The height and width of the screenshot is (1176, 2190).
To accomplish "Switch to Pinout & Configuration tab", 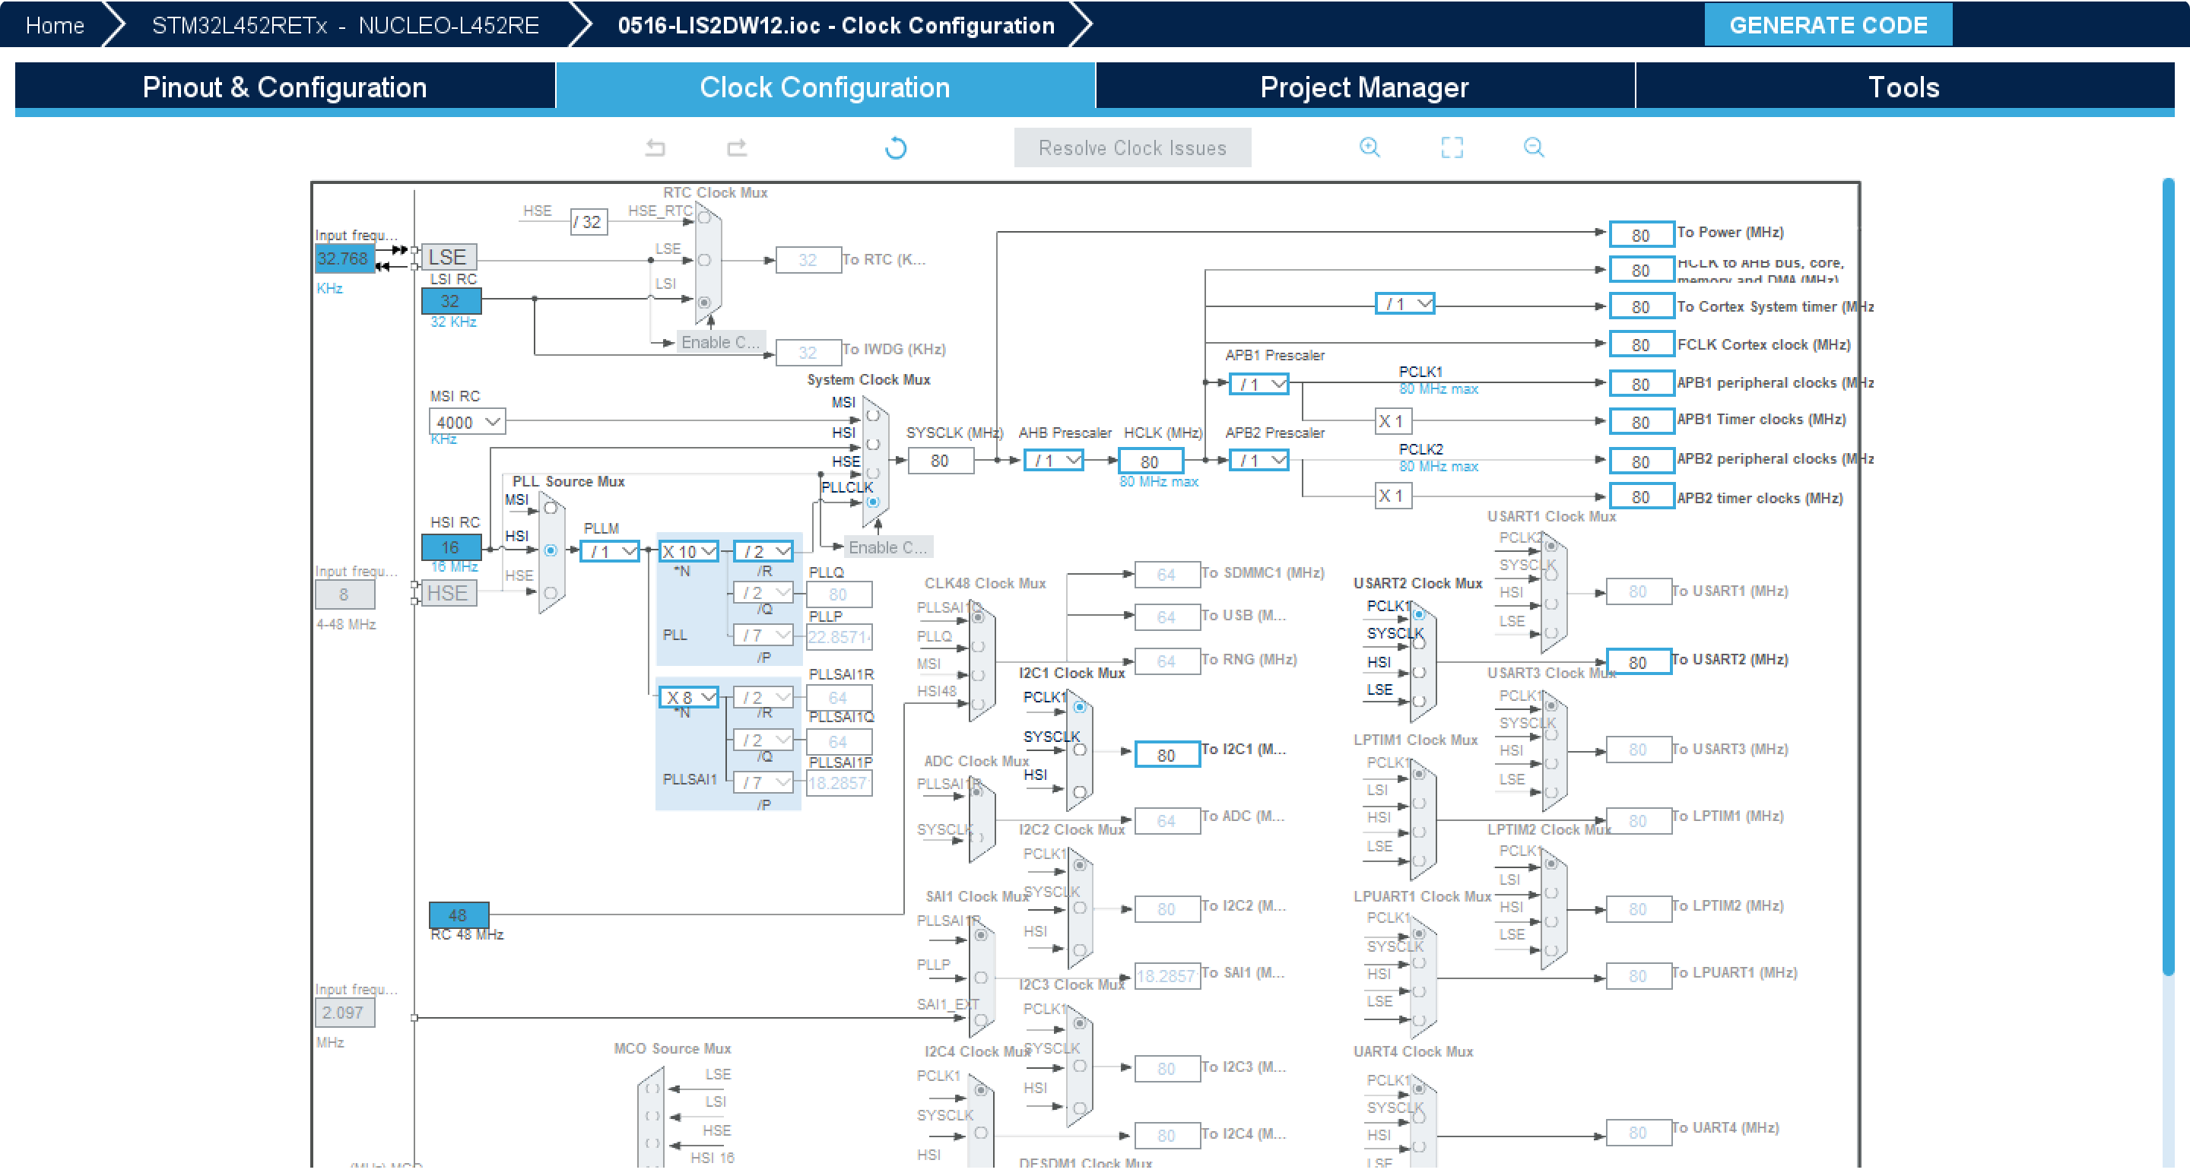I will 285,87.
